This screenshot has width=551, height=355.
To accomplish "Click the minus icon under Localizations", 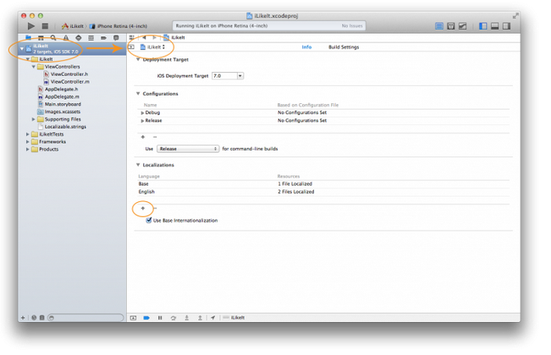I will [x=155, y=209].
